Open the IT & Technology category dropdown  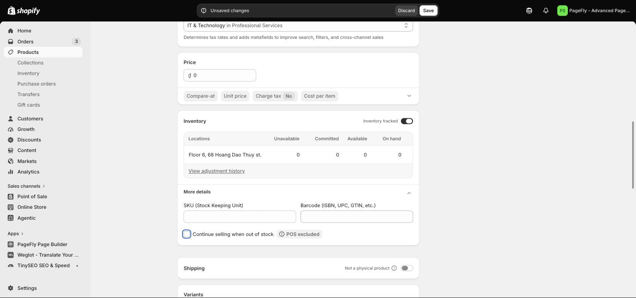(298, 26)
